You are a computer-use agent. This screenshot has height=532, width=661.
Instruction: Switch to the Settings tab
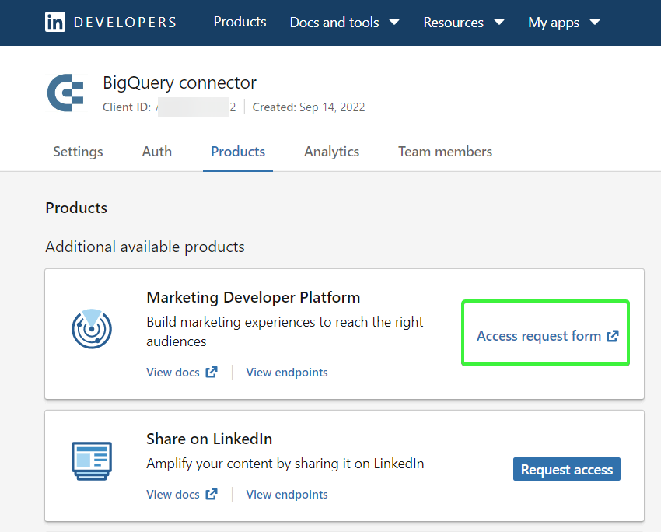click(78, 152)
